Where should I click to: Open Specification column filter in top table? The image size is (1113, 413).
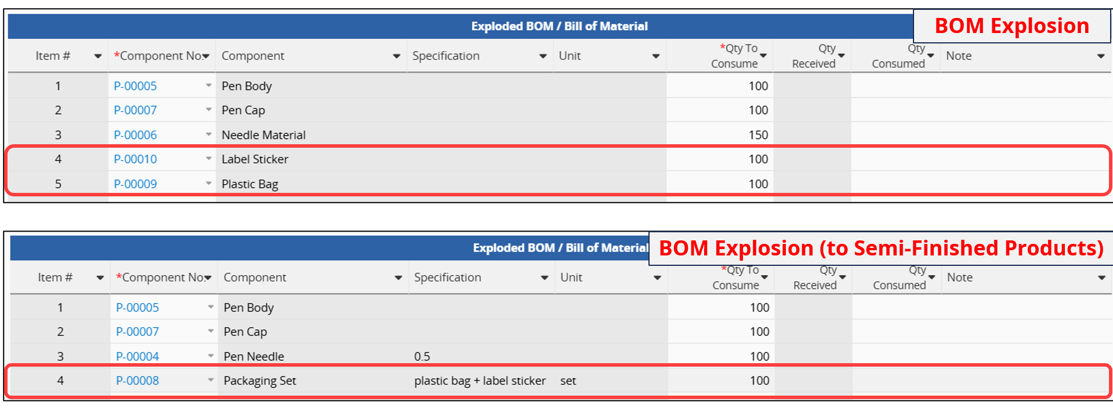click(543, 56)
